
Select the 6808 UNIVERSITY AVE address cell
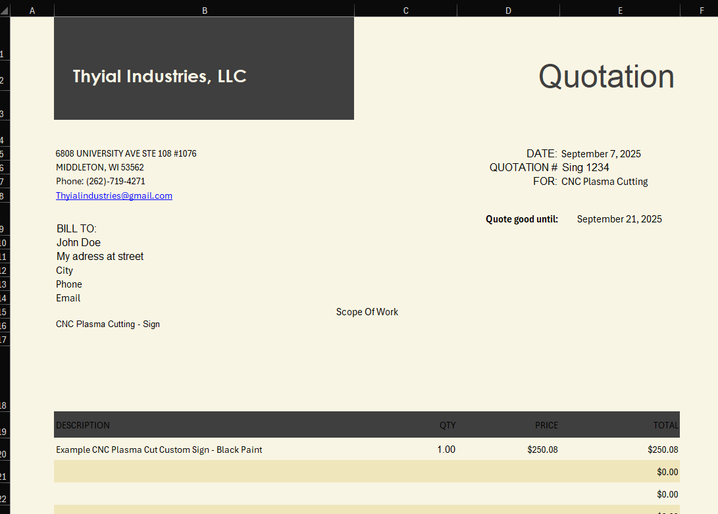pyautogui.click(x=126, y=153)
